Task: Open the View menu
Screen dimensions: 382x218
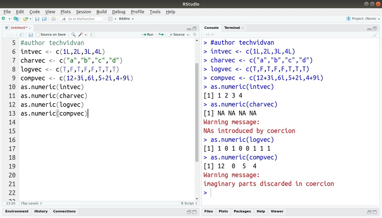Action: (x=50, y=12)
